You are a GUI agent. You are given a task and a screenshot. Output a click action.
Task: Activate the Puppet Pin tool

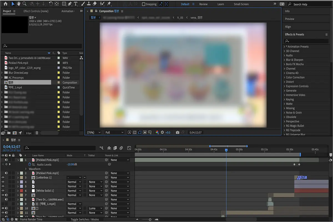[x=109, y=4]
